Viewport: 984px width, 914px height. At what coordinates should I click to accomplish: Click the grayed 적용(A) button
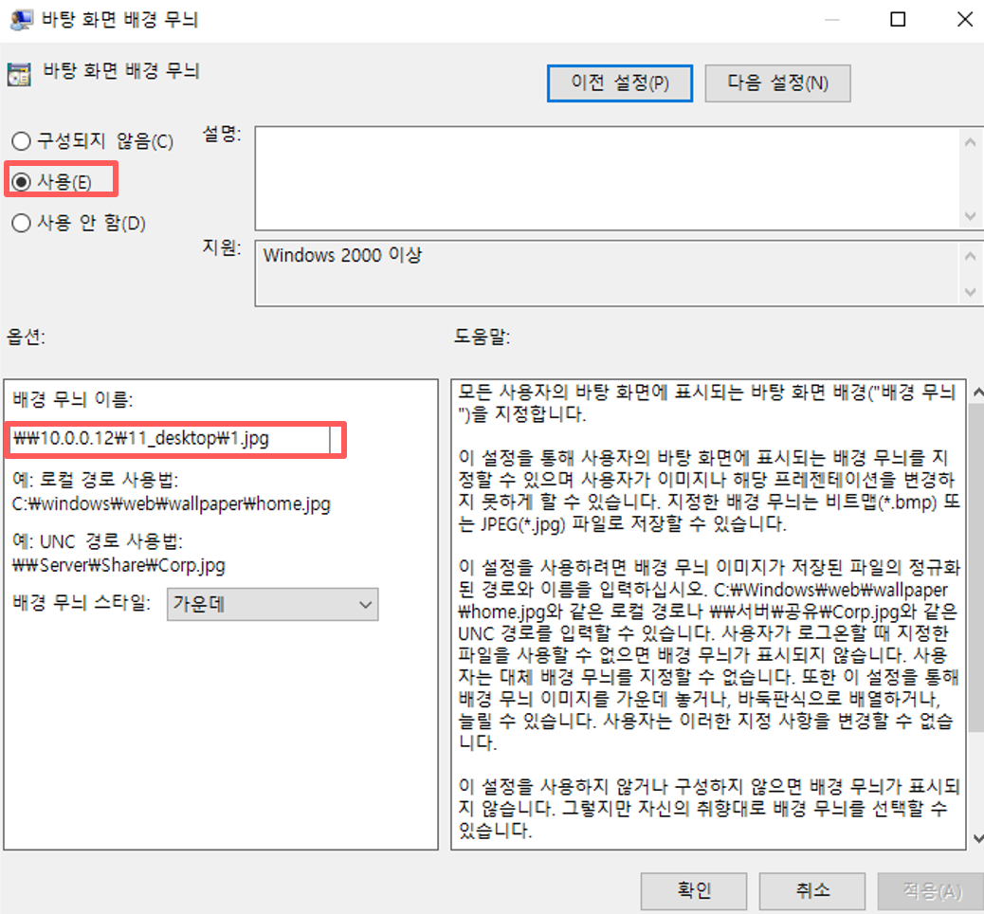pos(931,890)
